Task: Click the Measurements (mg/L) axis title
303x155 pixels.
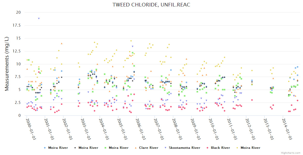Action: click(x=7, y=64)
